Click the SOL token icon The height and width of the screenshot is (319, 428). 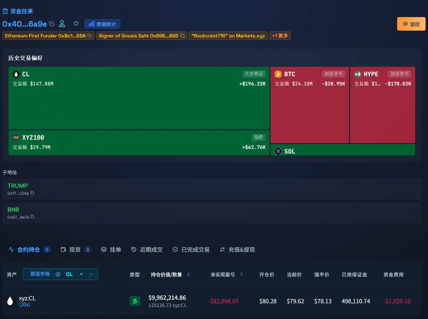tap(278, 151)
